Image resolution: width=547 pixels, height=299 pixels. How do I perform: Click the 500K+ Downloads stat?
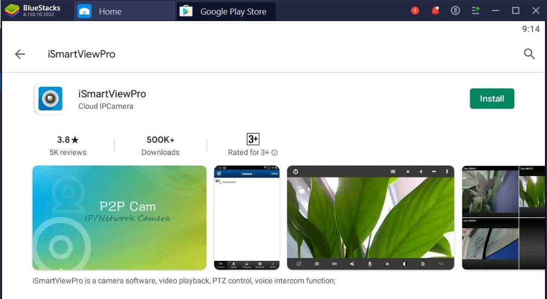[x=160, y=145]
